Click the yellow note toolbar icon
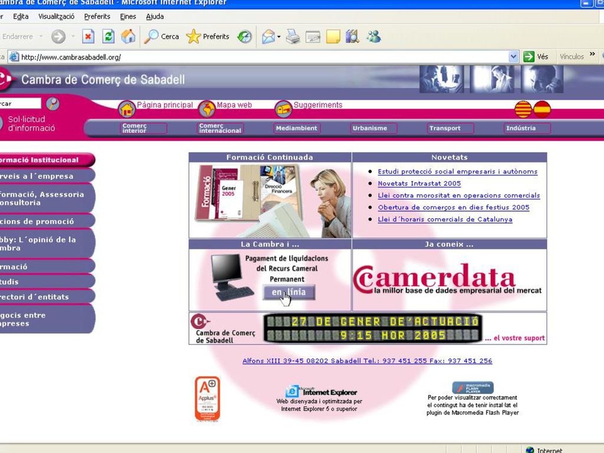The height and width of the screenshot is (453, 604). pos(333,37)
